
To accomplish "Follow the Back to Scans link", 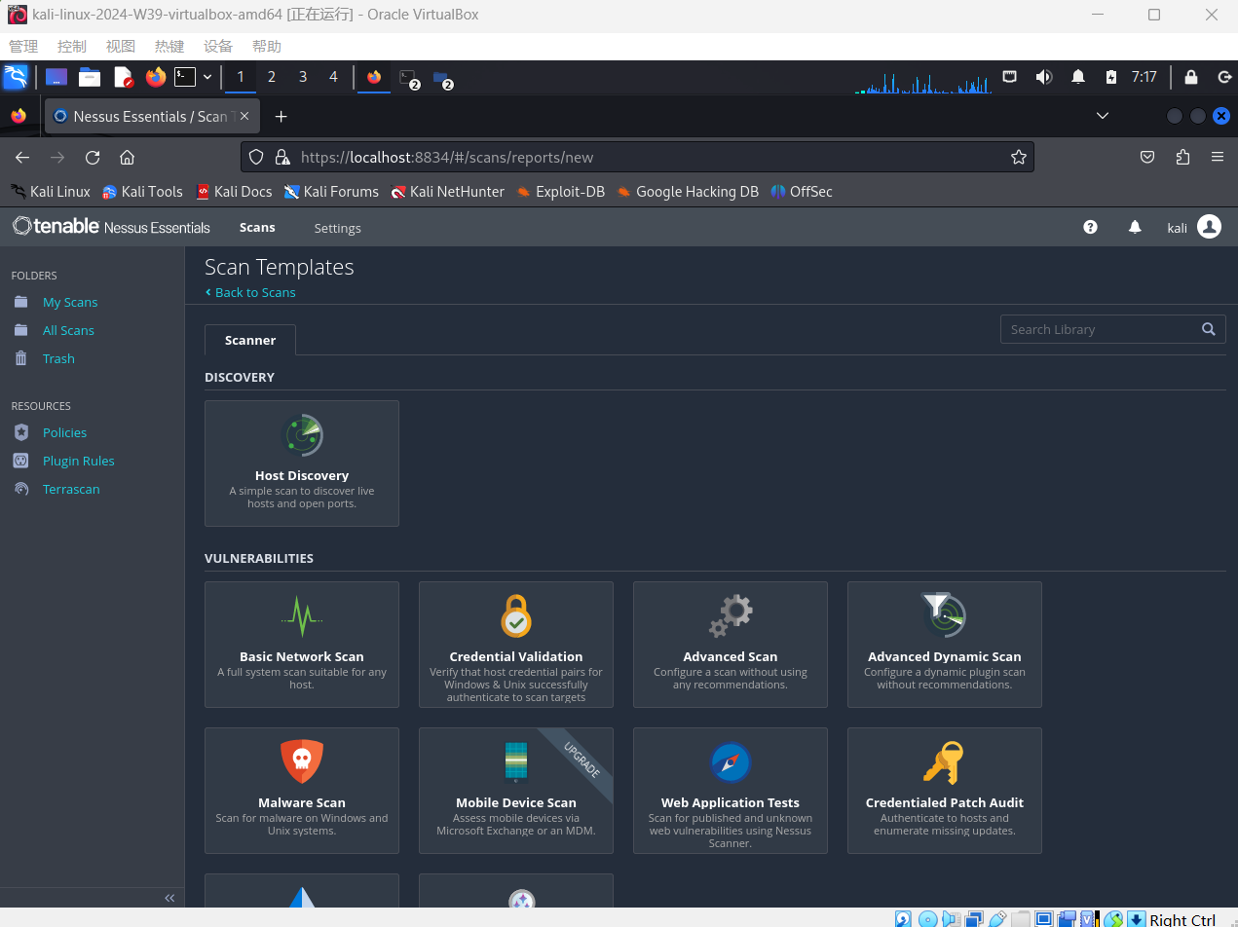I will 250,292.
